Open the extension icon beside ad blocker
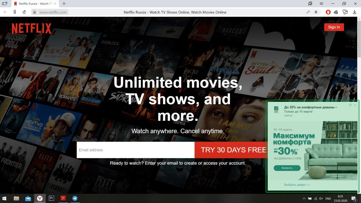 [x=336, y=12]
